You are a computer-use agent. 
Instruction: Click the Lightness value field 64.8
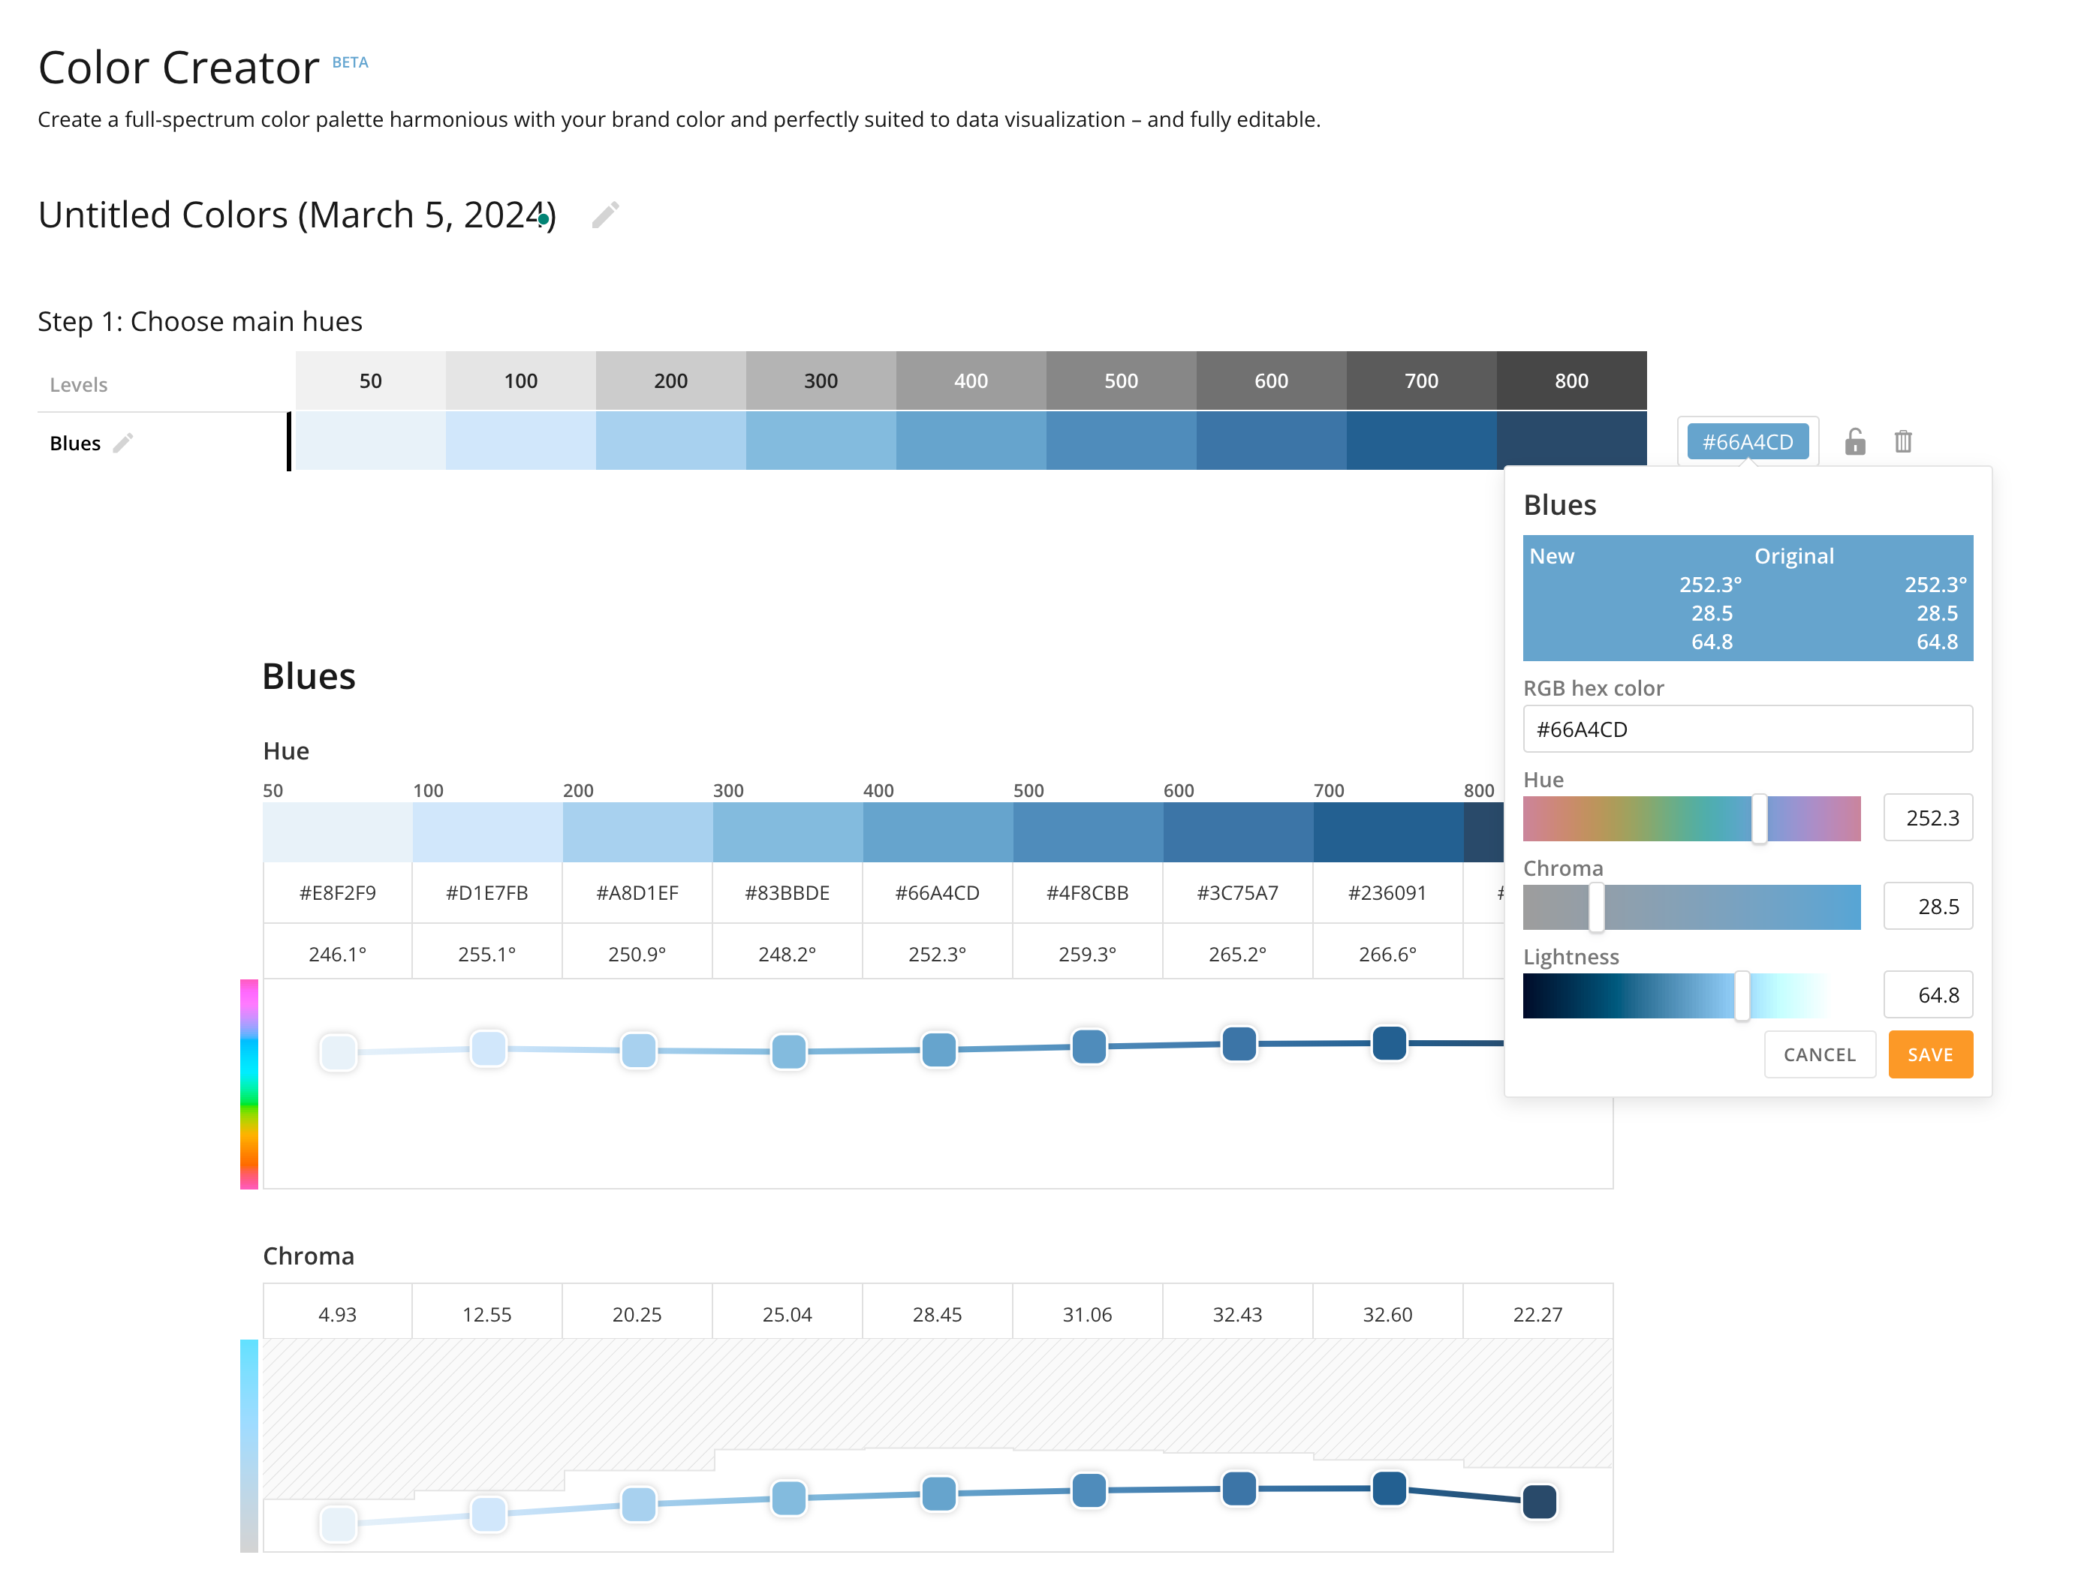tap(1926, 994)
